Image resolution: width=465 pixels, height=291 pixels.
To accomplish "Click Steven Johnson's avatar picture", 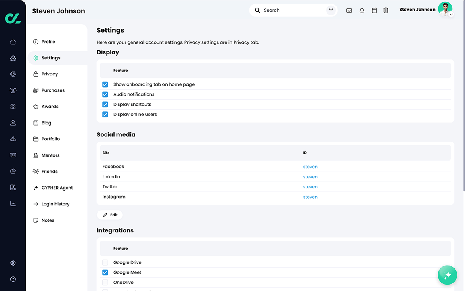I will [x=445, y=9].
